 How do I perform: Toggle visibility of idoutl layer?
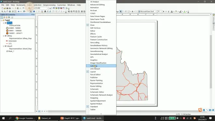(6, 46)
